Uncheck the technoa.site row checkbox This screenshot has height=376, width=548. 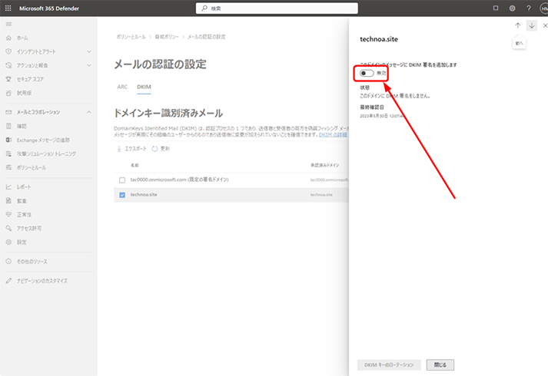pos(122,195)
